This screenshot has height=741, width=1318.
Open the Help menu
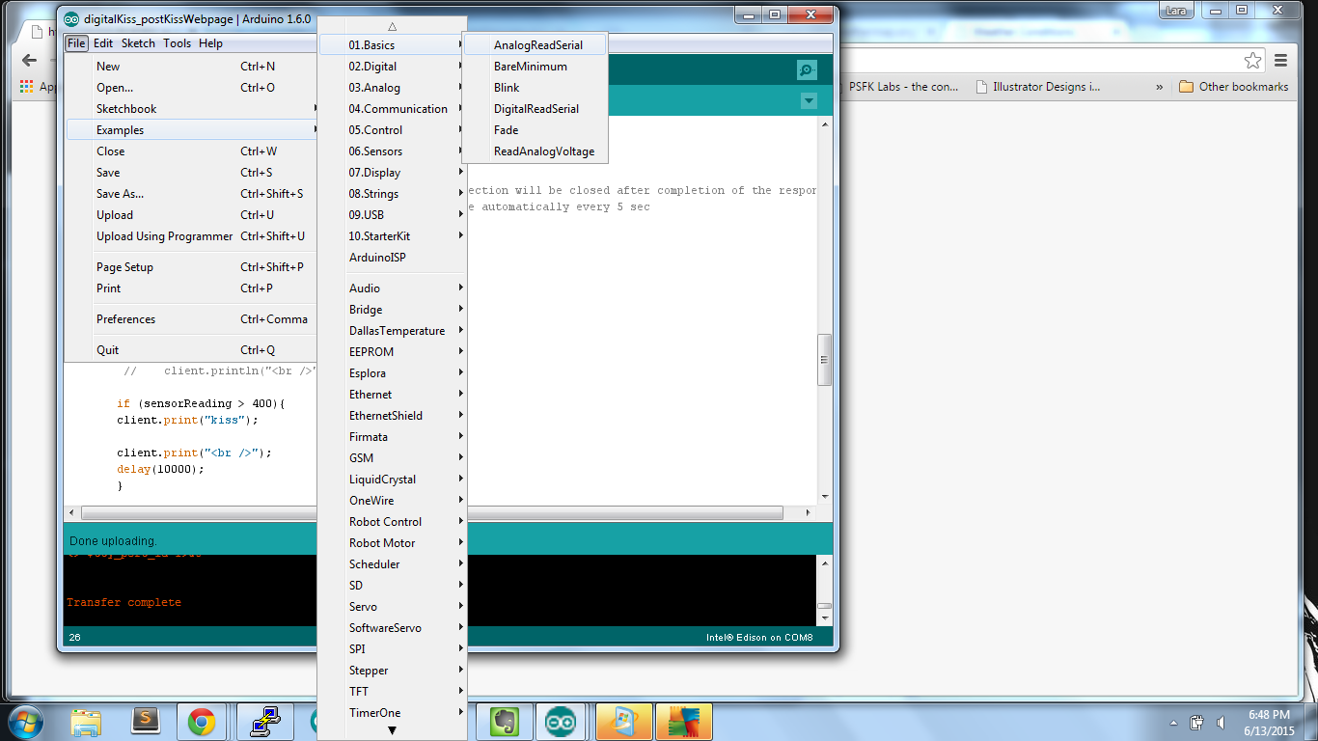(210, 43)
